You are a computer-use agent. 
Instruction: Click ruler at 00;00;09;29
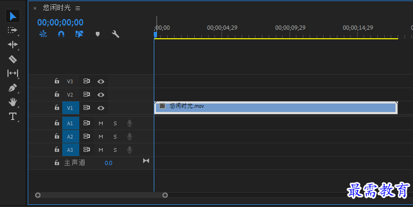(290, 28)
